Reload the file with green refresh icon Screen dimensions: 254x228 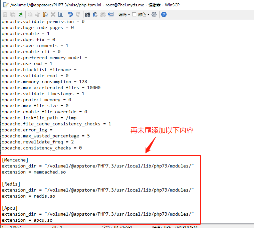(x=20, y=14)
